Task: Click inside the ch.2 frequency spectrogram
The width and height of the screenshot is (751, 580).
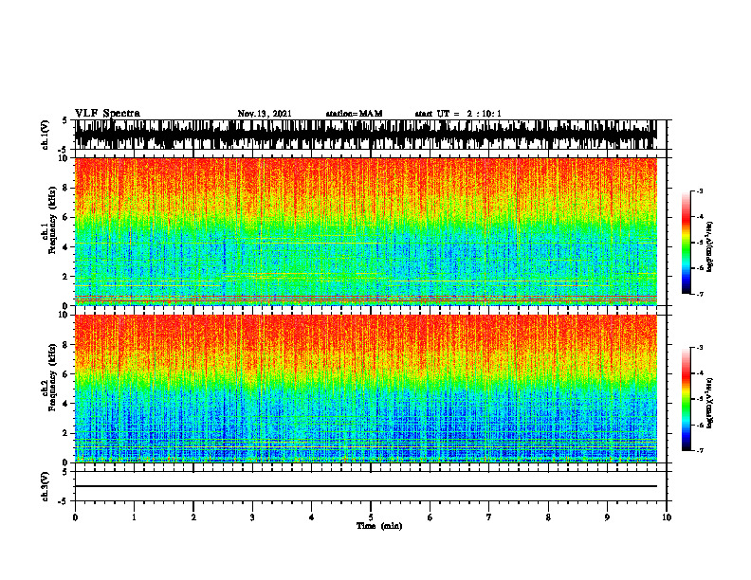Action: click(x=365, y=389)
